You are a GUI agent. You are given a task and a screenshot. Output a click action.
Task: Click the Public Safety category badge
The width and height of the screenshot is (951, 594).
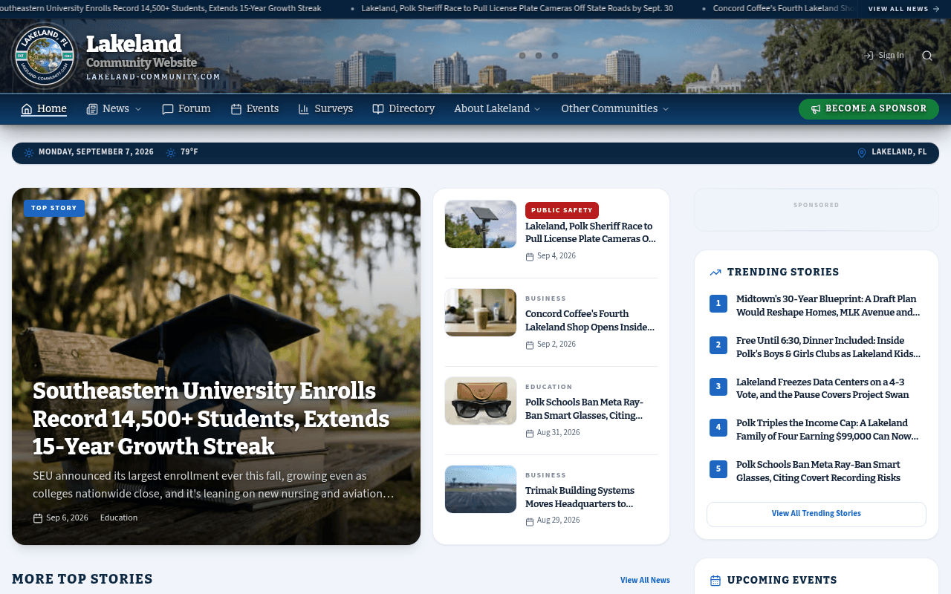coord(562,210)
